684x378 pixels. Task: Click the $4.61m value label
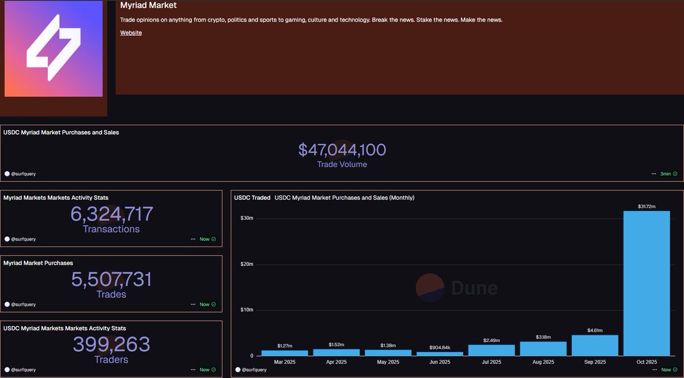(595, 330)
